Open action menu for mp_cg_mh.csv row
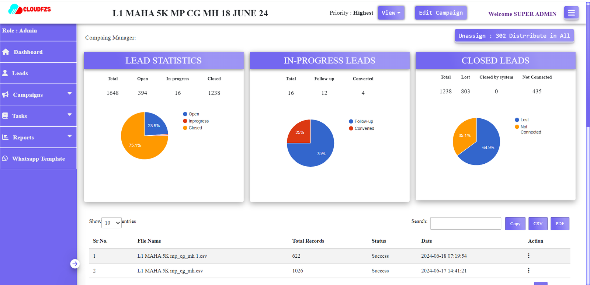 (x=529, y=271)
